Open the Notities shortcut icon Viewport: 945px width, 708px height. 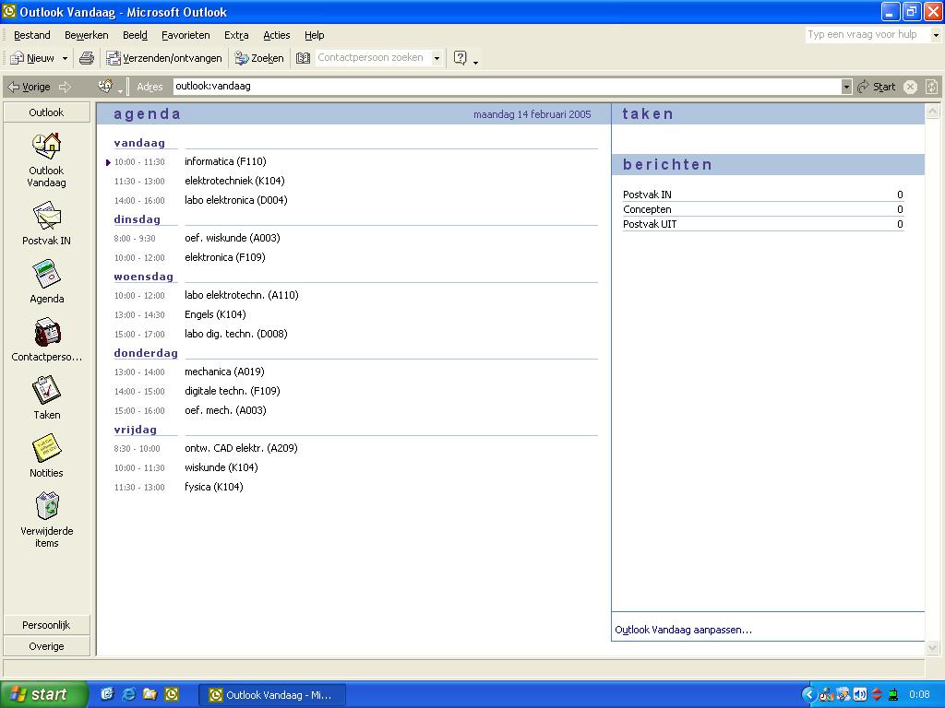tap(46, 449)
